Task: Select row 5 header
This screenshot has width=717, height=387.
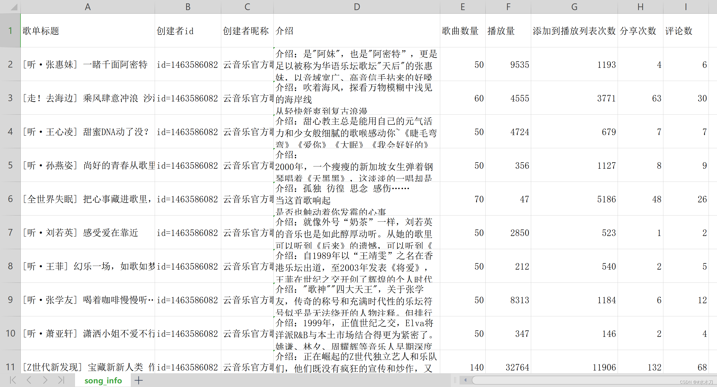Action: tap(10, 165)
